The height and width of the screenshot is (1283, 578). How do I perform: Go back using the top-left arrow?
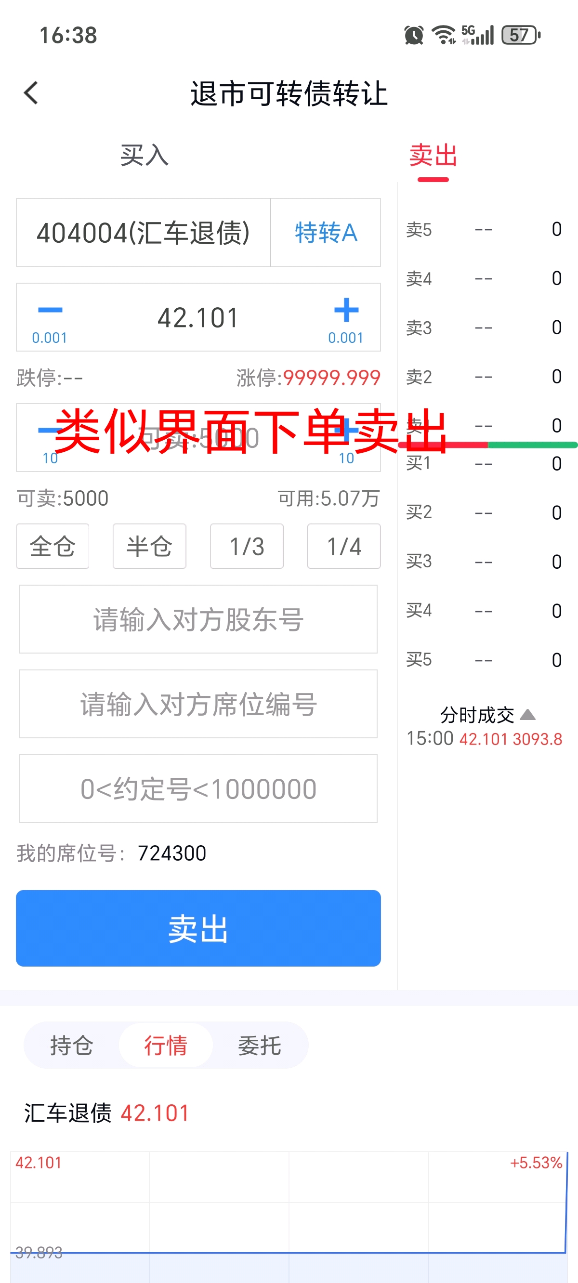click(x=31, y=92)
